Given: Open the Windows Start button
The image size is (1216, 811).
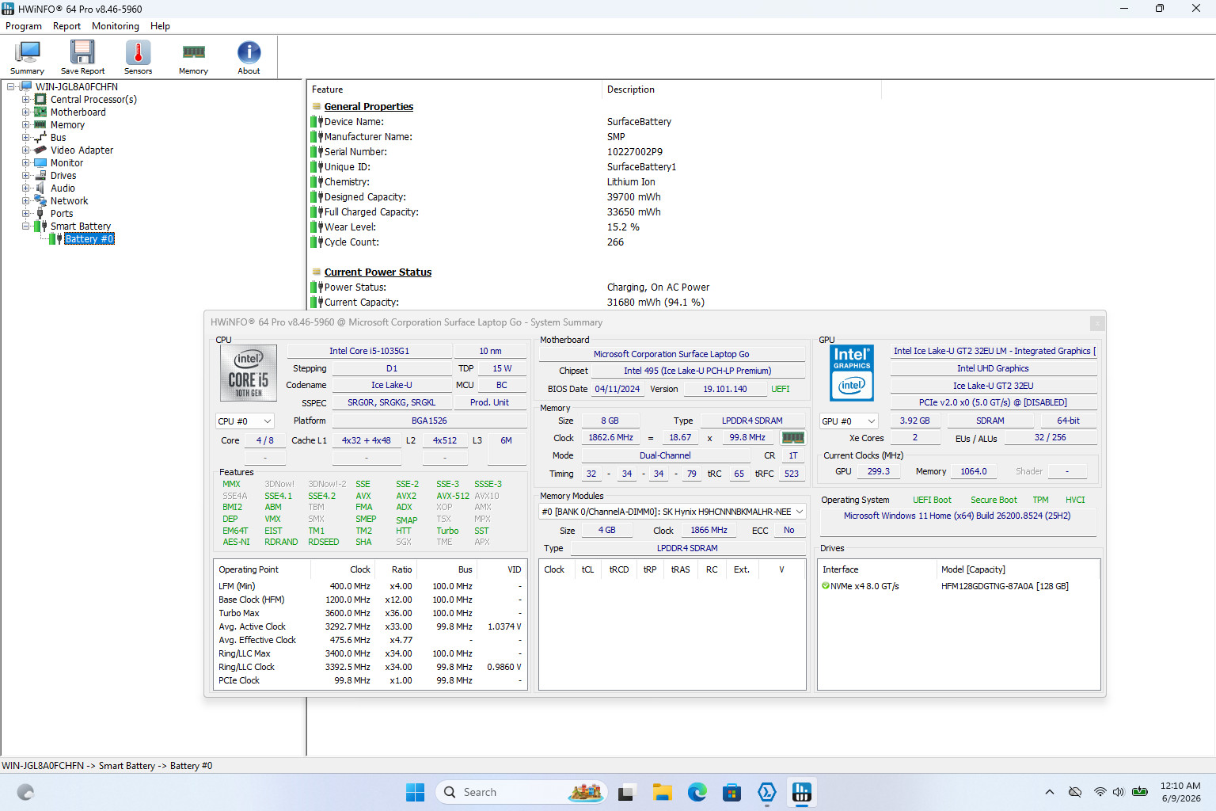Looking at the screenshot, I should 415,792.
